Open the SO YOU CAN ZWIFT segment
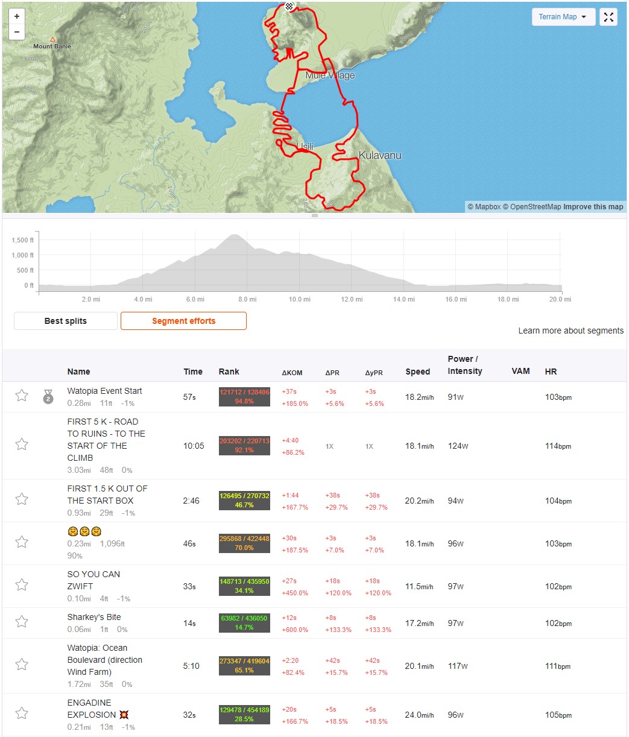629x737 pixels. pyautogui.click(x=93, y=580)
